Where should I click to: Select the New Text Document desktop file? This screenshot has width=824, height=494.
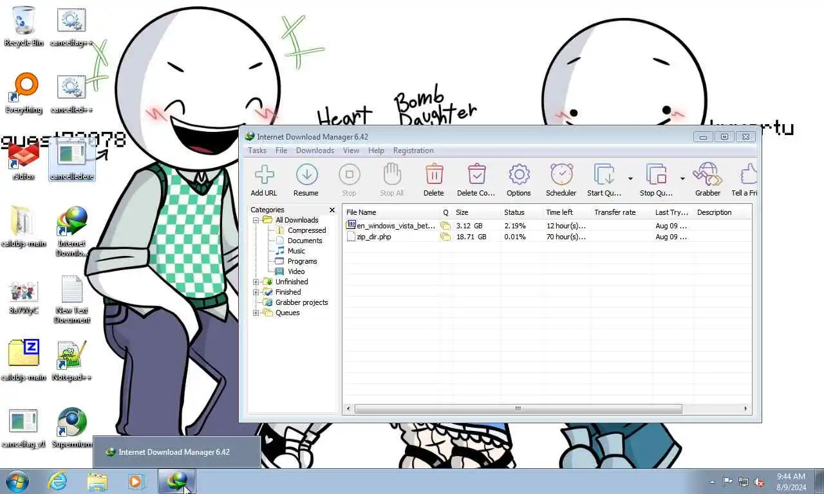(x=71, y=299)
